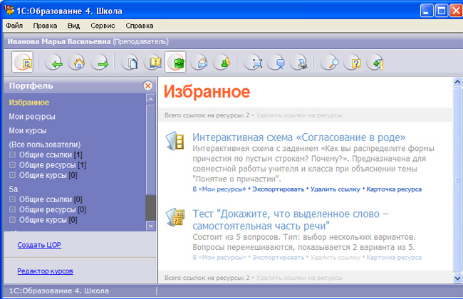Viewport: 463px width, 299px height.
Task: Click main content scrollbar down arrow
Action: (x=457, y=278)
